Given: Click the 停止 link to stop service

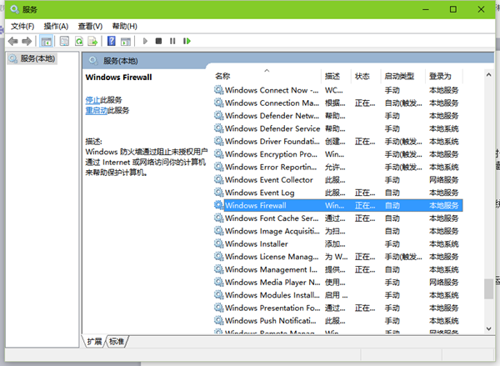Looking at the screenshot, I should pos(92,100).
